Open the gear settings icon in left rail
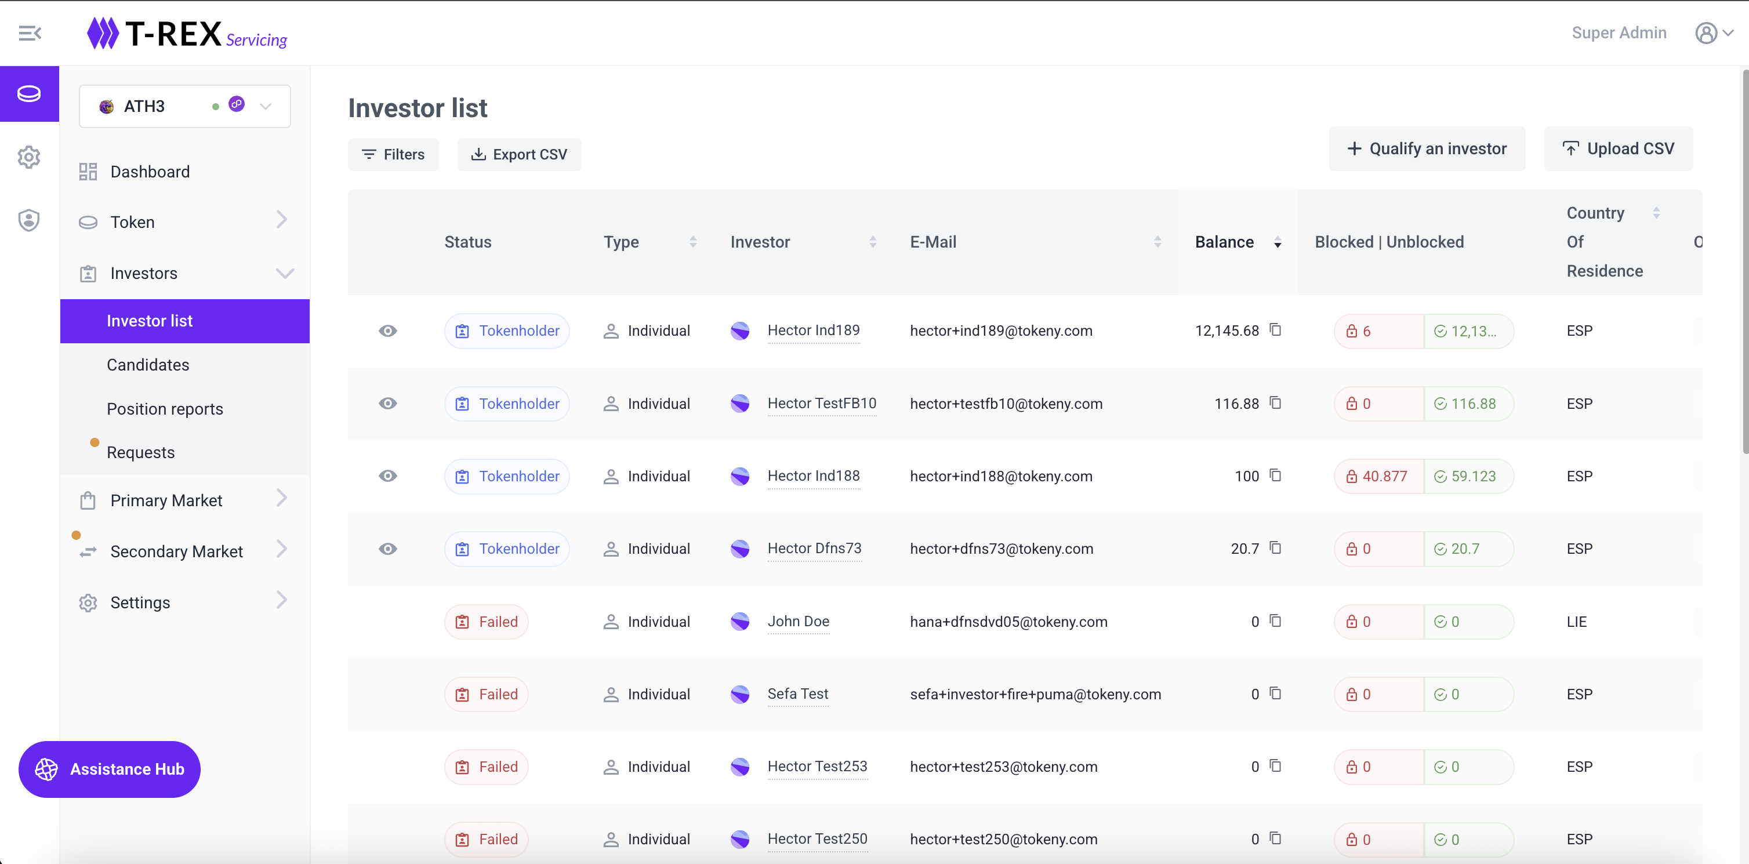Screen dimensions: 1749x864 coord(29,158)
